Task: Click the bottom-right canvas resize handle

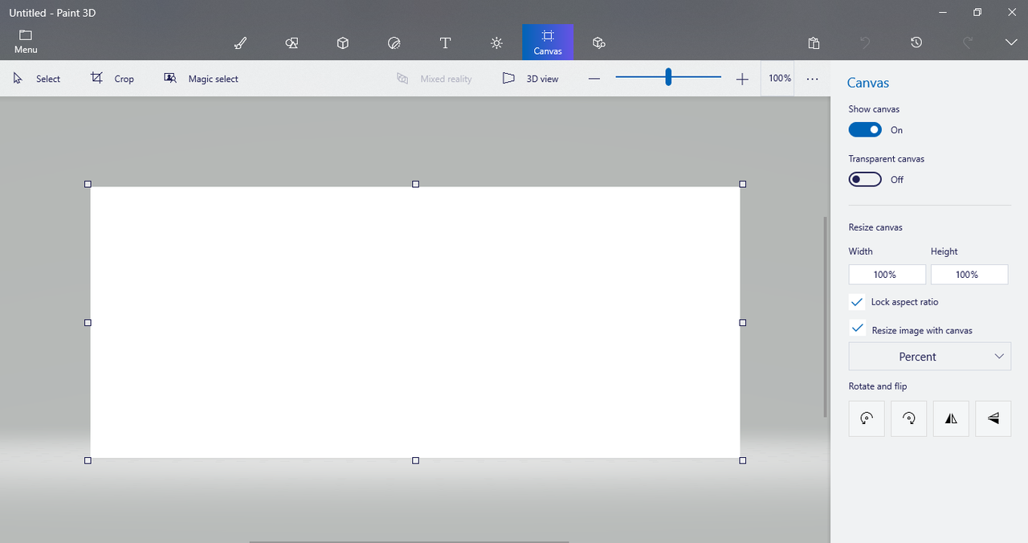Action: [x=743, y=460]
